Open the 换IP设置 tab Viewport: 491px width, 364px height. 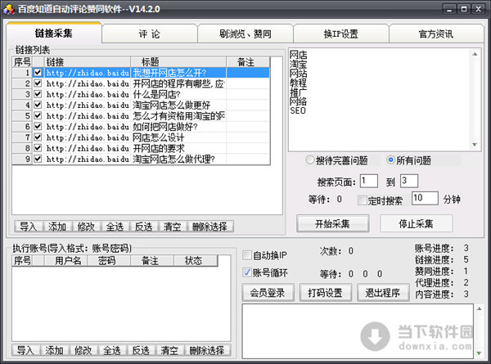[x=340, y=34]
